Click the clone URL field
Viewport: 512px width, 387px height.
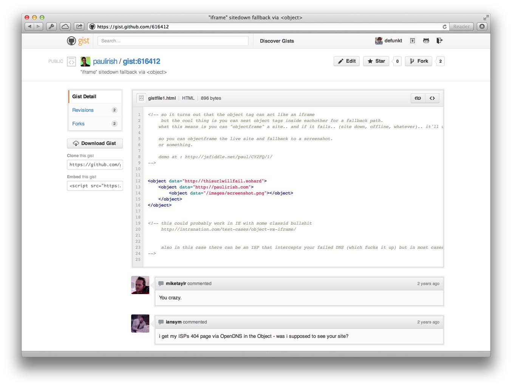(95, 165)
